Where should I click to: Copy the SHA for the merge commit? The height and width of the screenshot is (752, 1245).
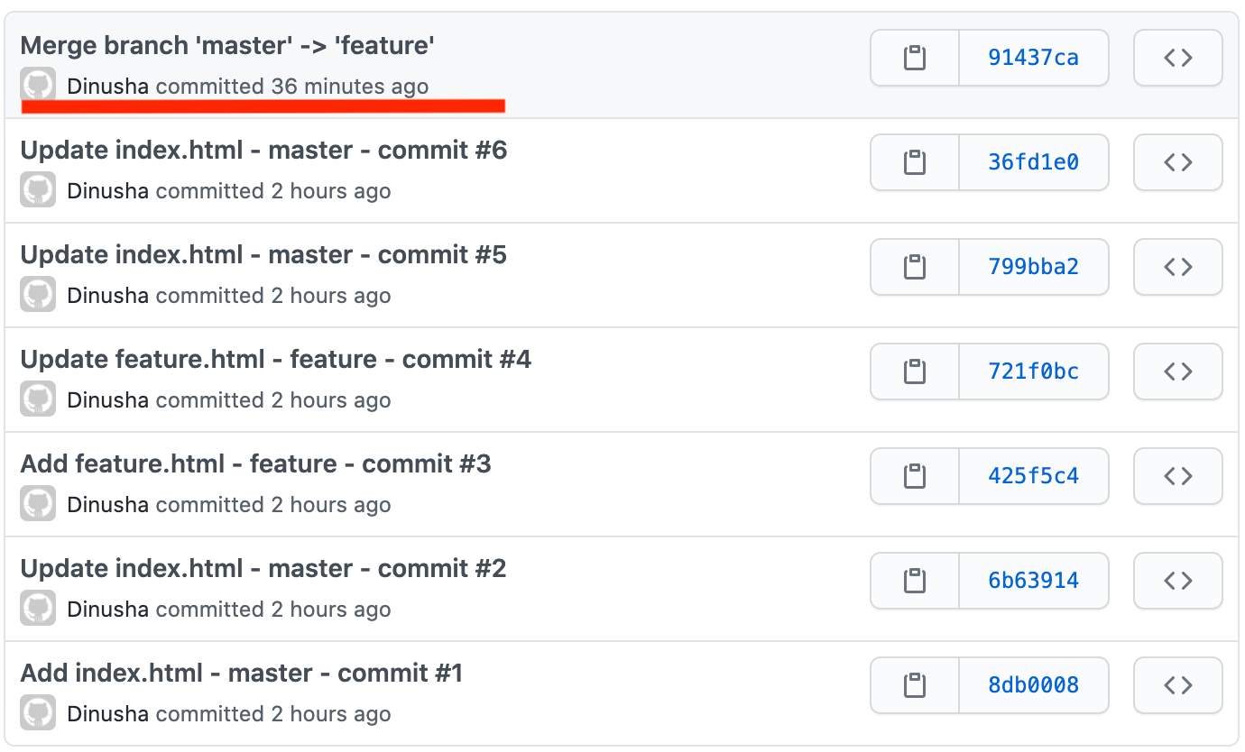point(914,57)
